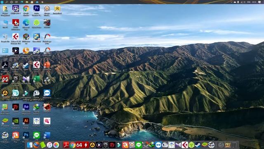Open the Word desktop shortcut

coord(47,135)
